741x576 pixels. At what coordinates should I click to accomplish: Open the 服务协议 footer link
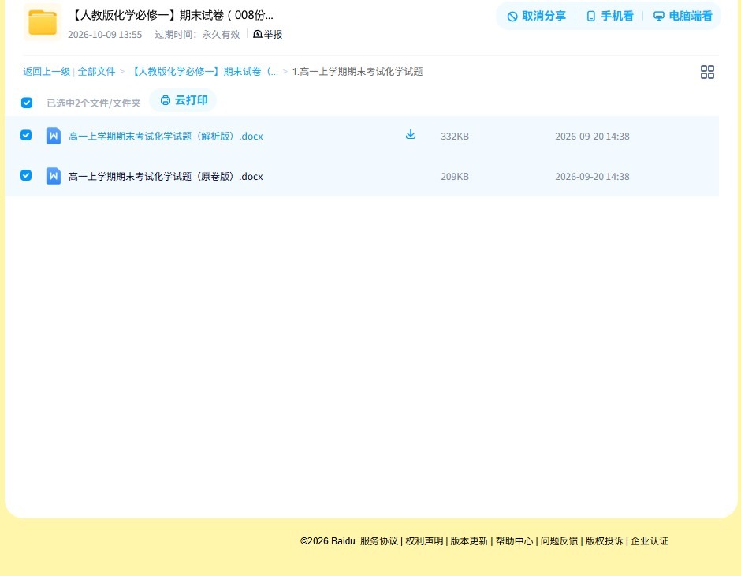379,541
